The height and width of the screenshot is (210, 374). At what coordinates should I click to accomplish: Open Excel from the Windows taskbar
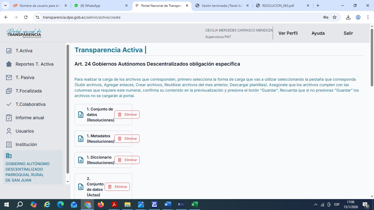point(194,205)
